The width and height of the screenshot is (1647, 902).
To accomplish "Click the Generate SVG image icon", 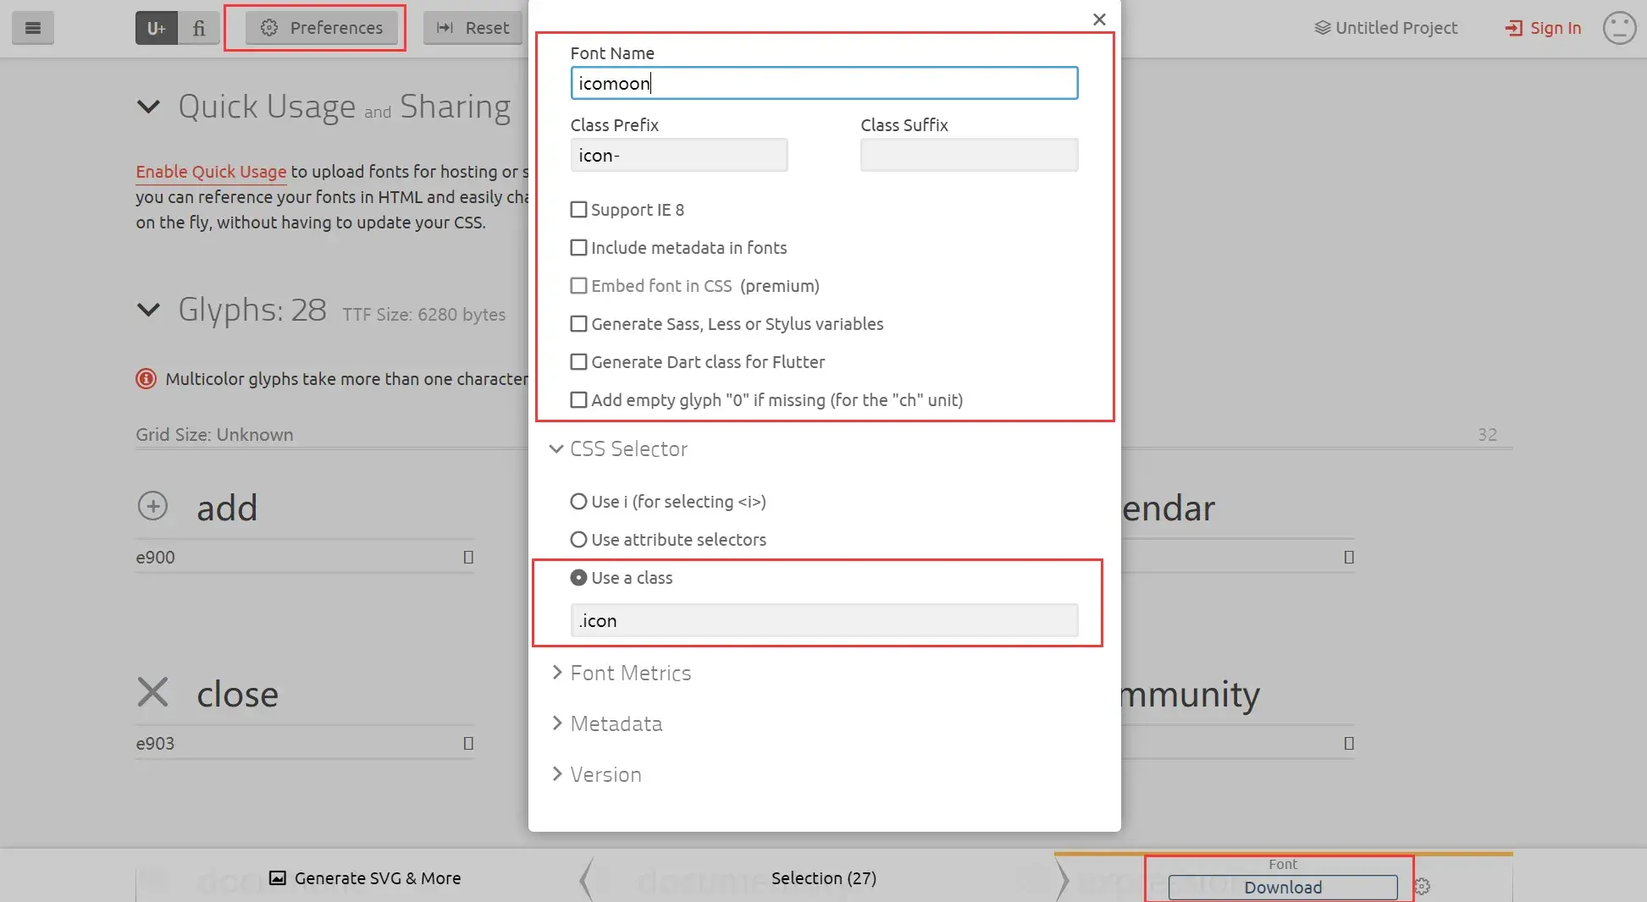I will point(277,877).
